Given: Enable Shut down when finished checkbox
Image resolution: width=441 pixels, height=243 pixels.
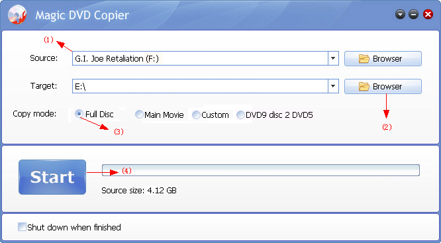Looking at the screenshot, I should [x=22, y=226].
